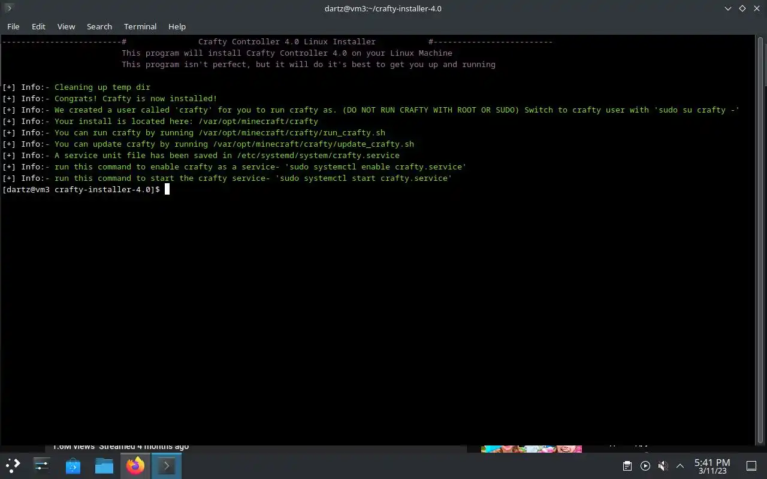Screen dimensions: 767x479
Task: Switch to Firefox in the taskbar
Action: [135, 465]
